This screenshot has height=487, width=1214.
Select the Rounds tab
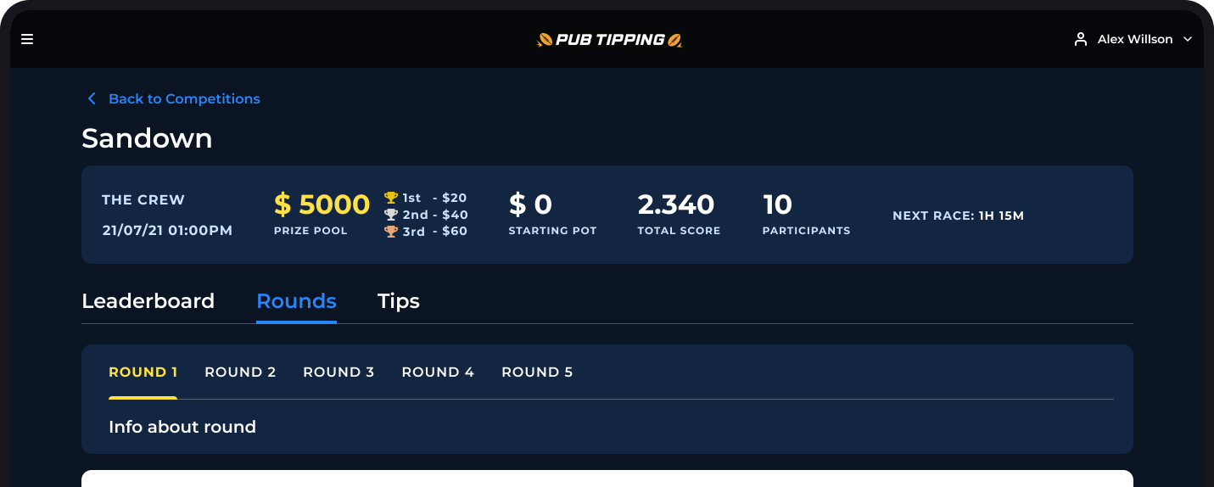click(x=296, y=301)
